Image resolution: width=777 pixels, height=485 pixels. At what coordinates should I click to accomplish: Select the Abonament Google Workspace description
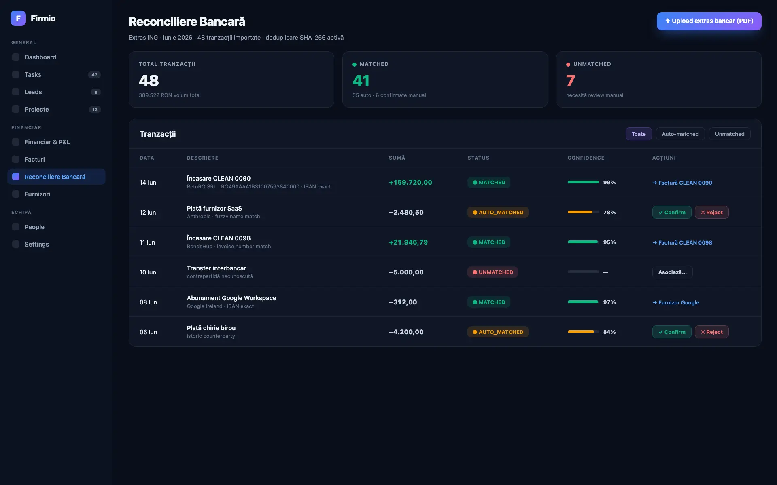click(231, 298)
